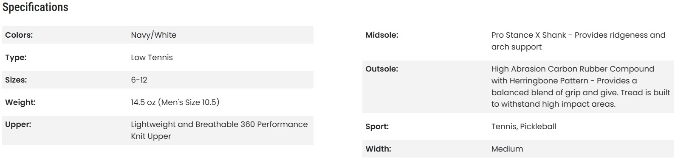
Task: Select the Sizes label
Action: click(16, 80)
